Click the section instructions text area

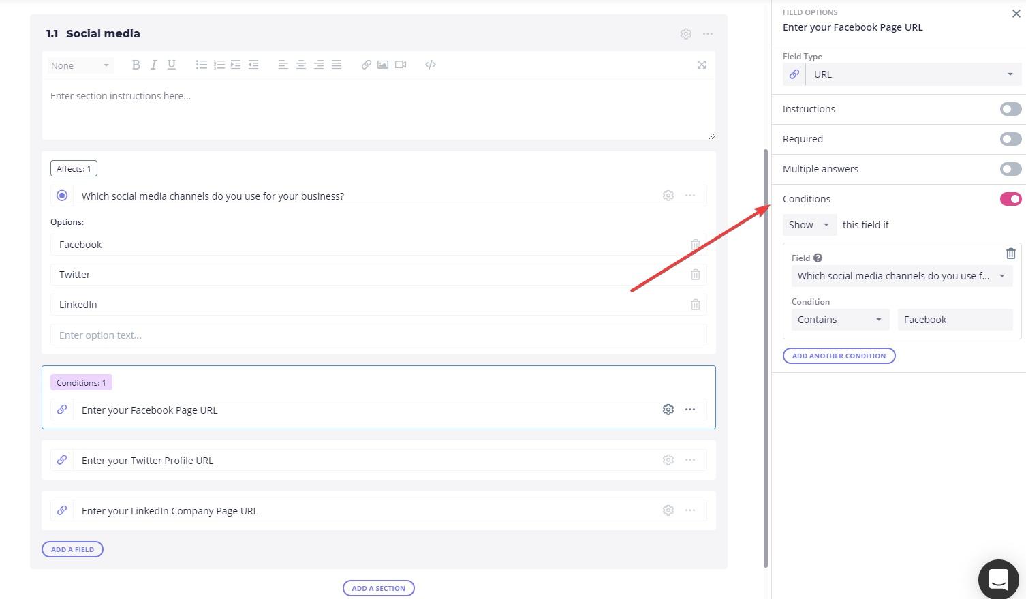[x=379, y=110]
